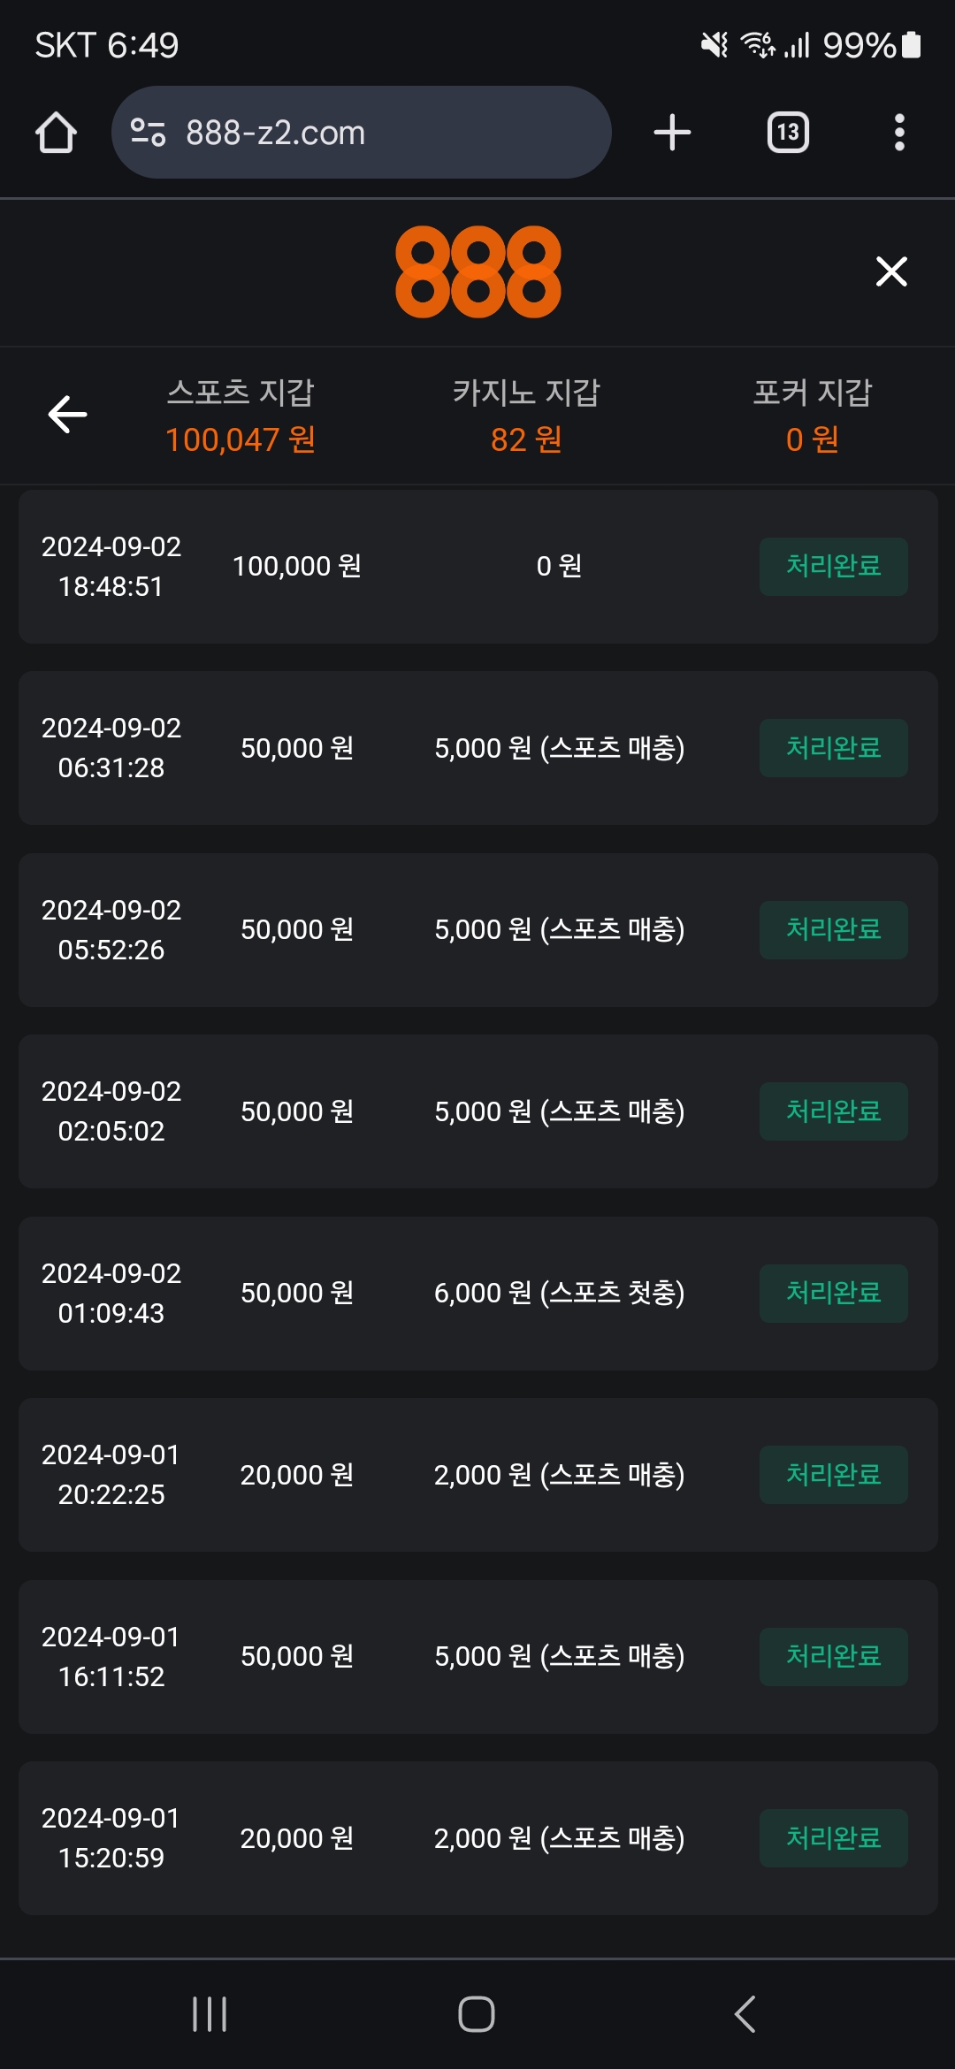The image size is (955, 2069).
Task: Open a new tab with plus icon
Action: [672, 133]
